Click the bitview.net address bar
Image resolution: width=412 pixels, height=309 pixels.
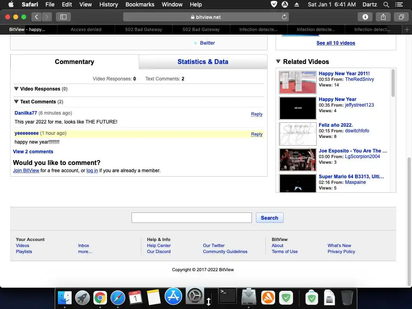point(206,17)
